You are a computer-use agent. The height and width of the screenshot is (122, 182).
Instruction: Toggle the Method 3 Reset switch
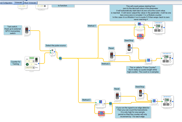117,96
